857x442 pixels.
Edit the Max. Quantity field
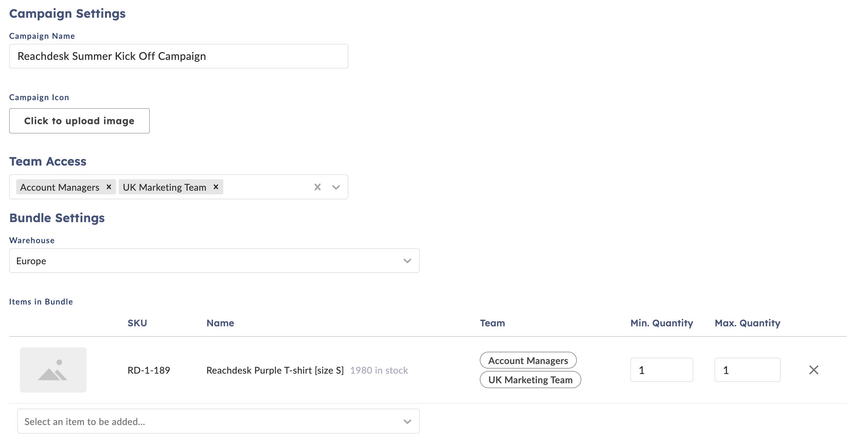tap(748, 370)
